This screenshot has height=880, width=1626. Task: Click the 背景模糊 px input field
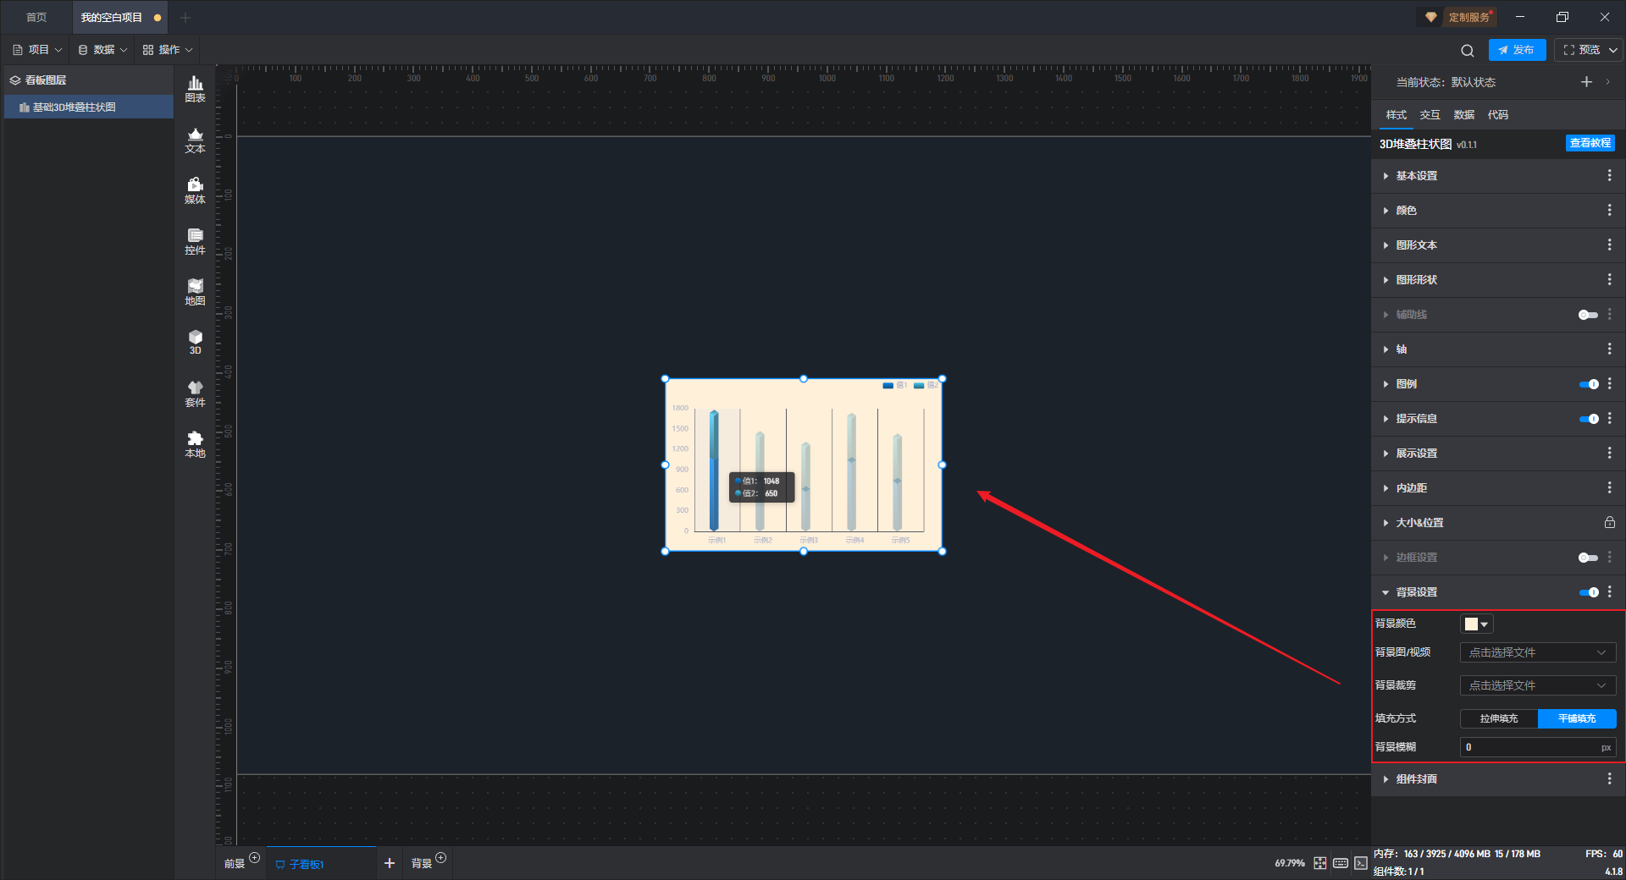[x=1538, y=747]
